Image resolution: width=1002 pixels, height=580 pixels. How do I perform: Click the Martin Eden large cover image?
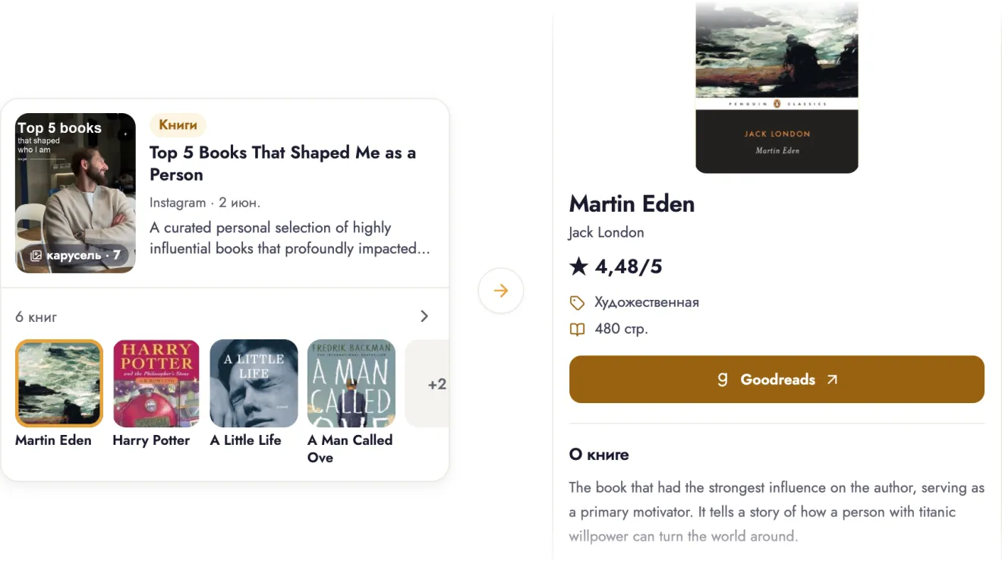(x=777, y=87)
